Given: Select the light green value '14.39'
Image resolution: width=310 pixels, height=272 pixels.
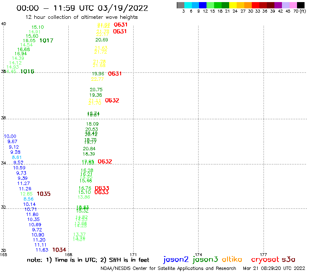Looking at the screenshot, I should (18, 58).
